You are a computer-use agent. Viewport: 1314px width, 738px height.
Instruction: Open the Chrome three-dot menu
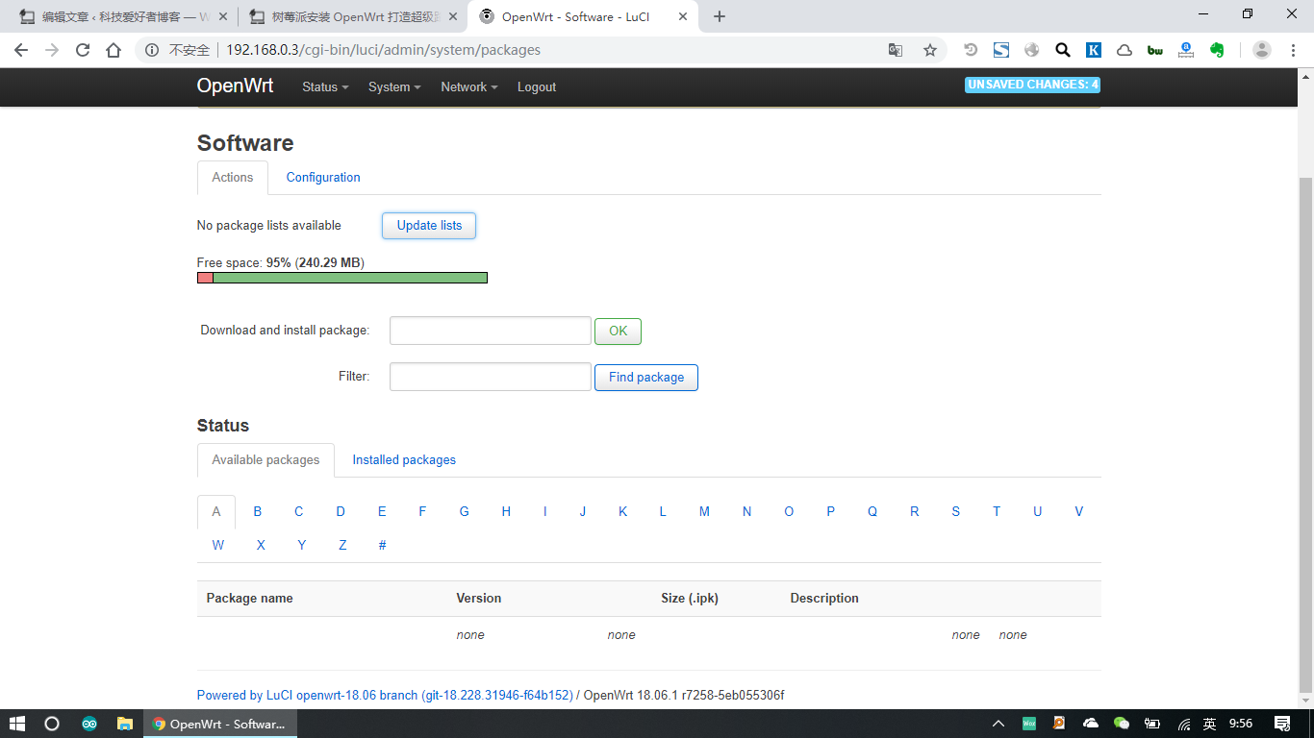click(x=1294, y=50)
